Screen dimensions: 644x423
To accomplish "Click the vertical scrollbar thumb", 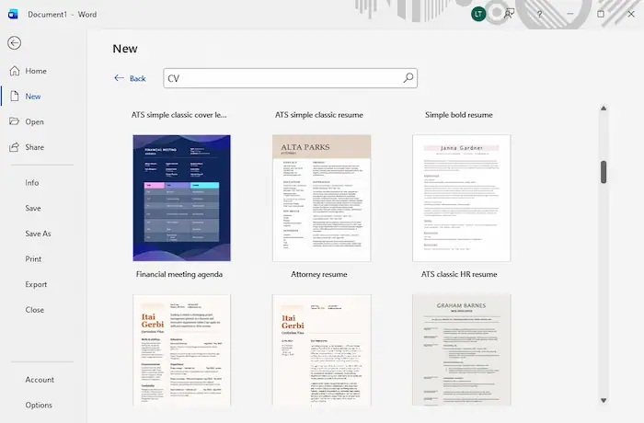I will 604,172.
